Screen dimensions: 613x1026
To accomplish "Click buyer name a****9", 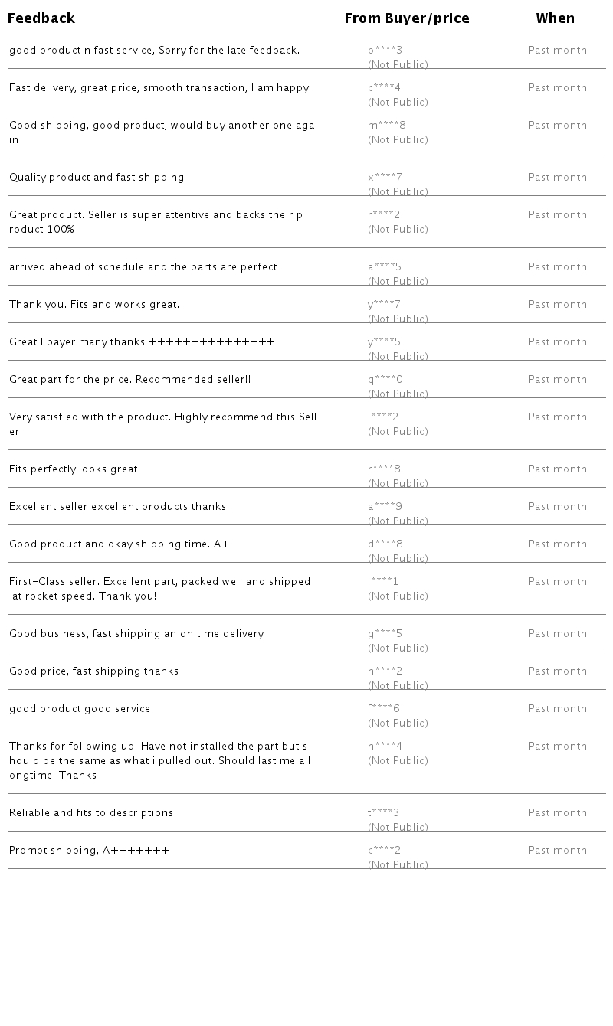I will pos(385,507).
